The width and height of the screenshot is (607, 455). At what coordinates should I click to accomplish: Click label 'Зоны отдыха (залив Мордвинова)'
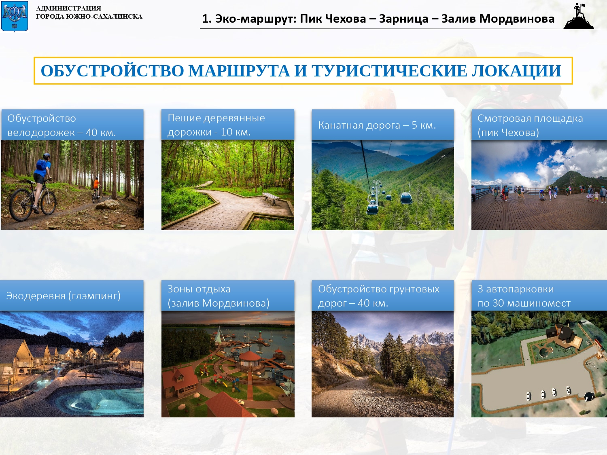click(x=228, y=296)
